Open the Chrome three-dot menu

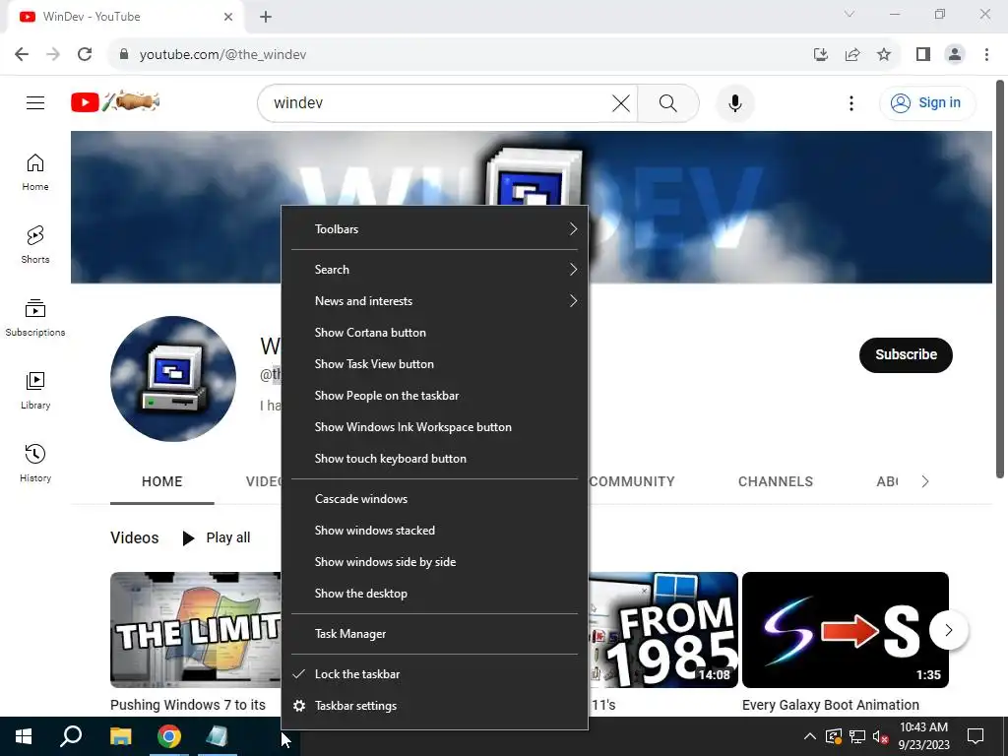point(986,55)
